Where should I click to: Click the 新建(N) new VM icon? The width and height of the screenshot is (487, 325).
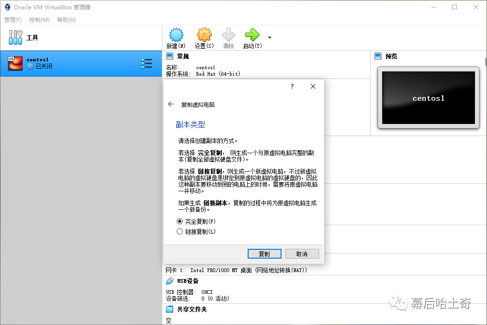click(x=176, y=35)
